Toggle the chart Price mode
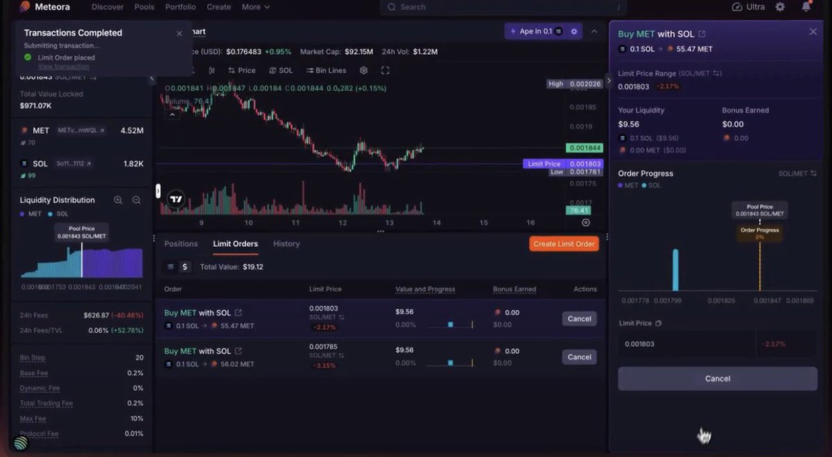The height and width of the screenshot is (457, 832). pyautogui.click(x=242, y=71)
